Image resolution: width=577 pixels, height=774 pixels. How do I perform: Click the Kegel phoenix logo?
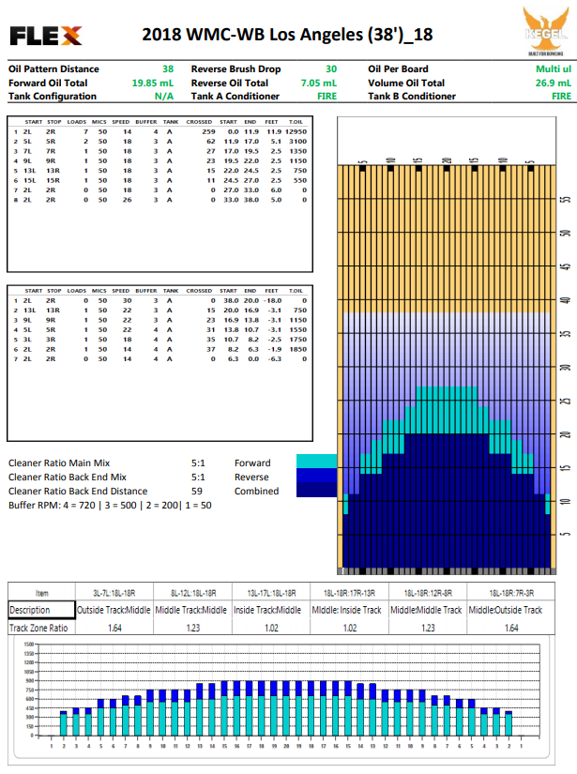click(x=545, y=29)
